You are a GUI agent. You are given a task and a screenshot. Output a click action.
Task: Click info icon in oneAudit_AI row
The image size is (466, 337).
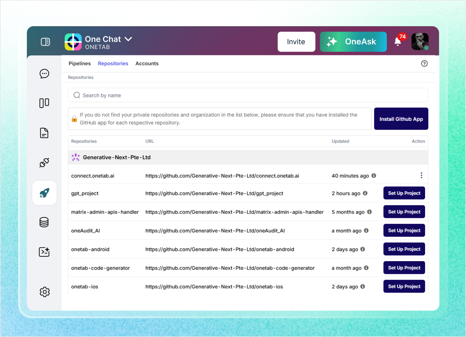[366, 231]
